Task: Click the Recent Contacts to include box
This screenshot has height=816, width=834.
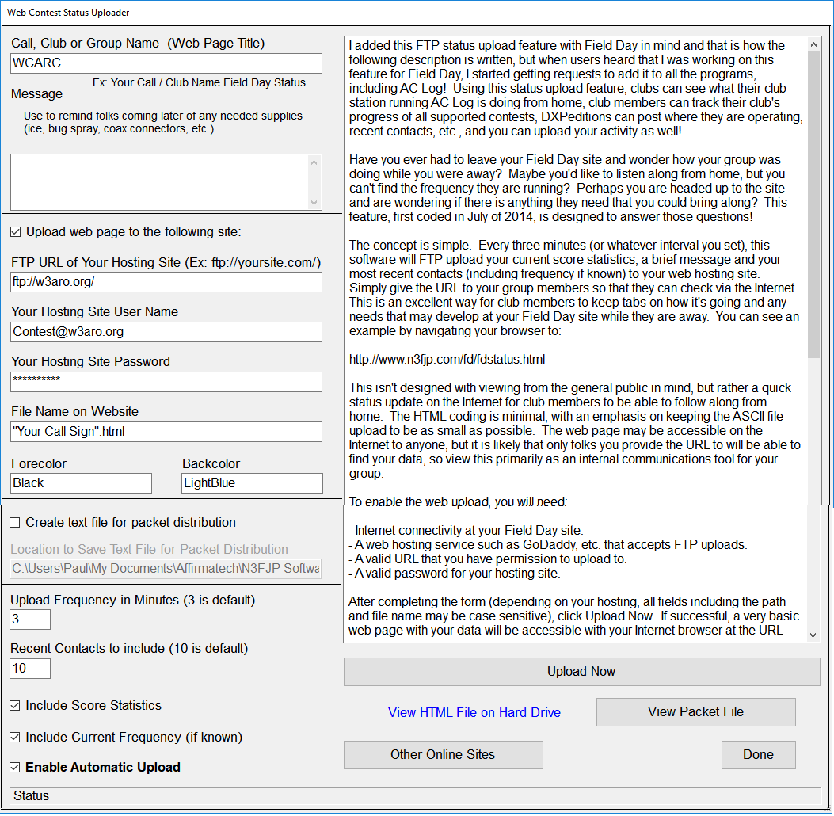Action: coord(30,669)
